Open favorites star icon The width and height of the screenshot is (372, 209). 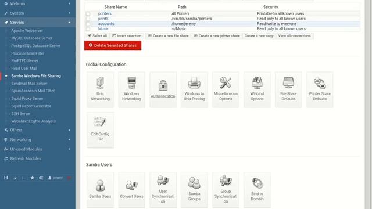(33, 178)
